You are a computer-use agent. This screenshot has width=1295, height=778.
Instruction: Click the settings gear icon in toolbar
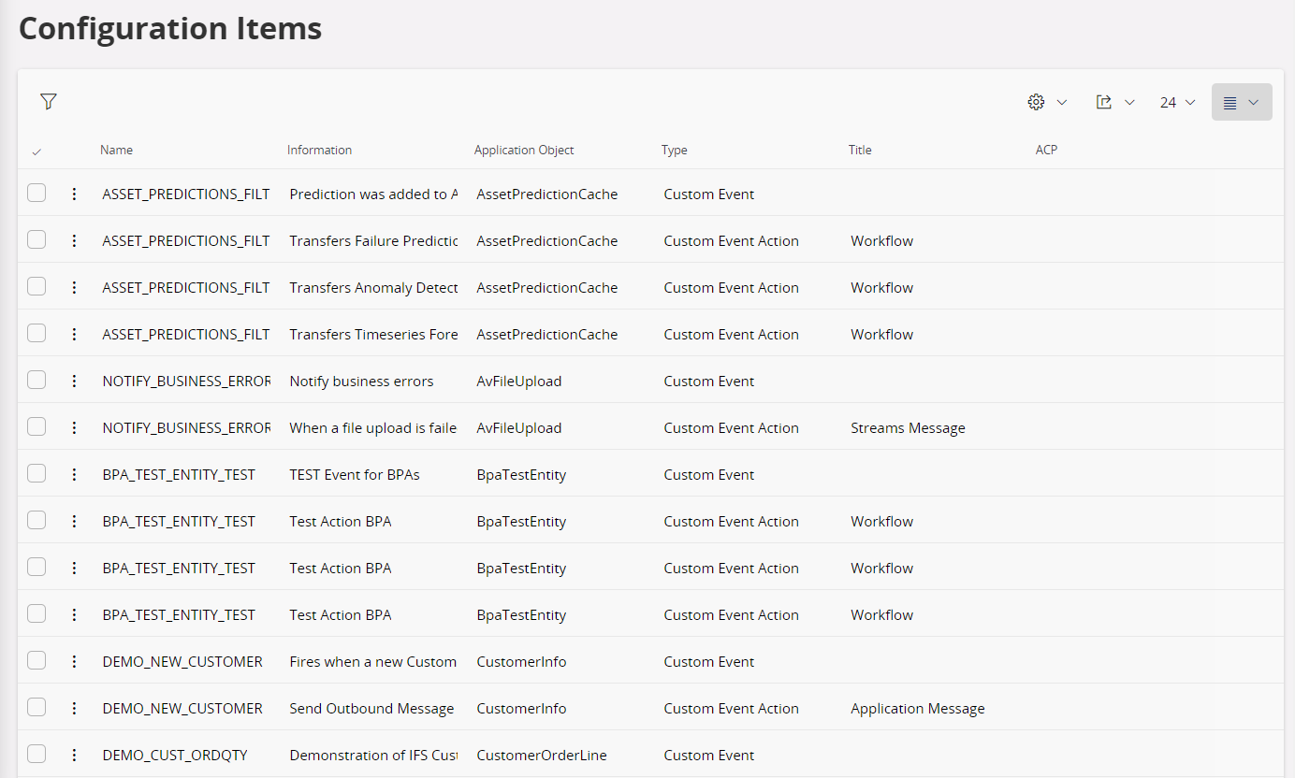point(1036,102)
